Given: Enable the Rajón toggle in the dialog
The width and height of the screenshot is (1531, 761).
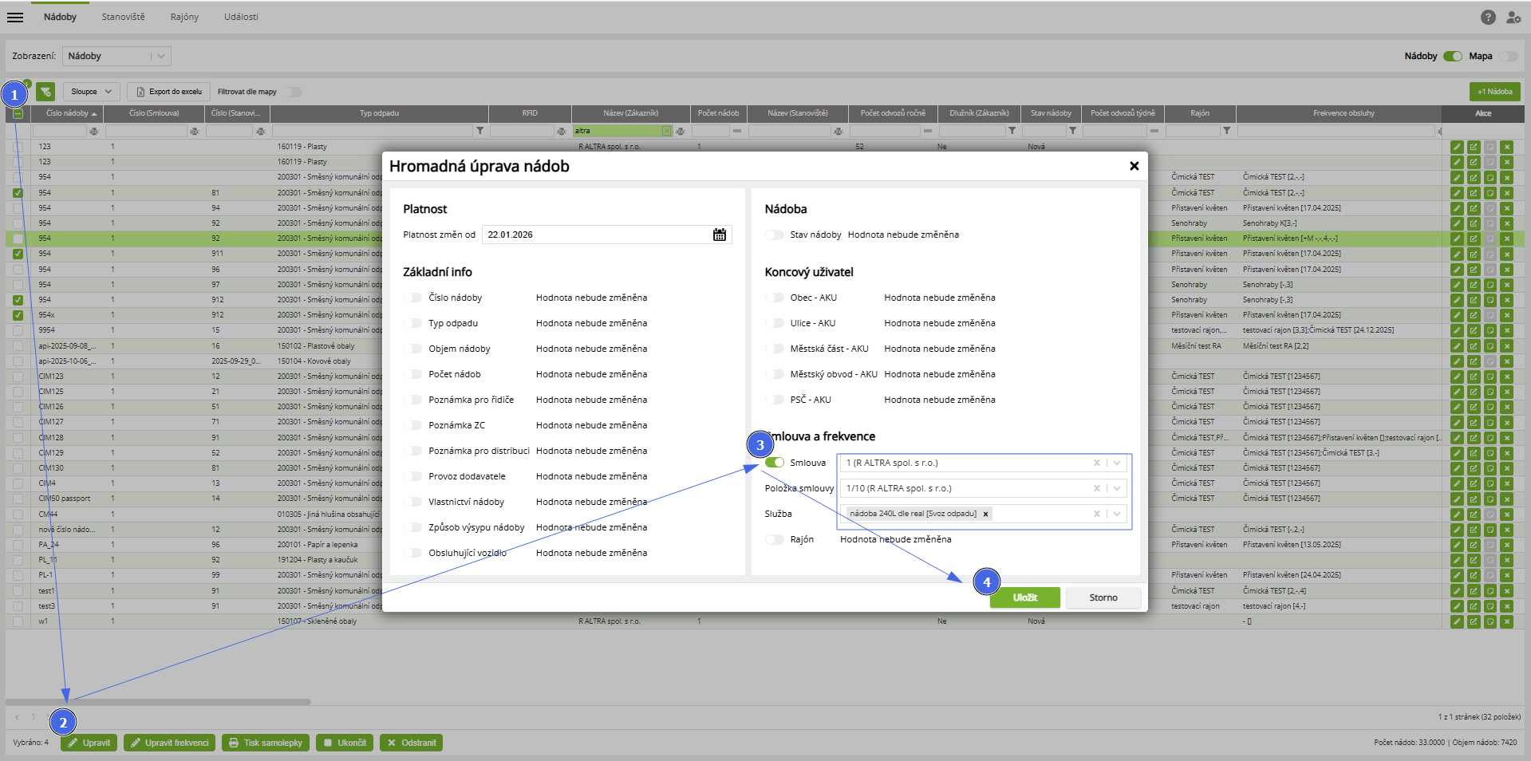Looking at the screenshot, I should (x=774, y=539).
